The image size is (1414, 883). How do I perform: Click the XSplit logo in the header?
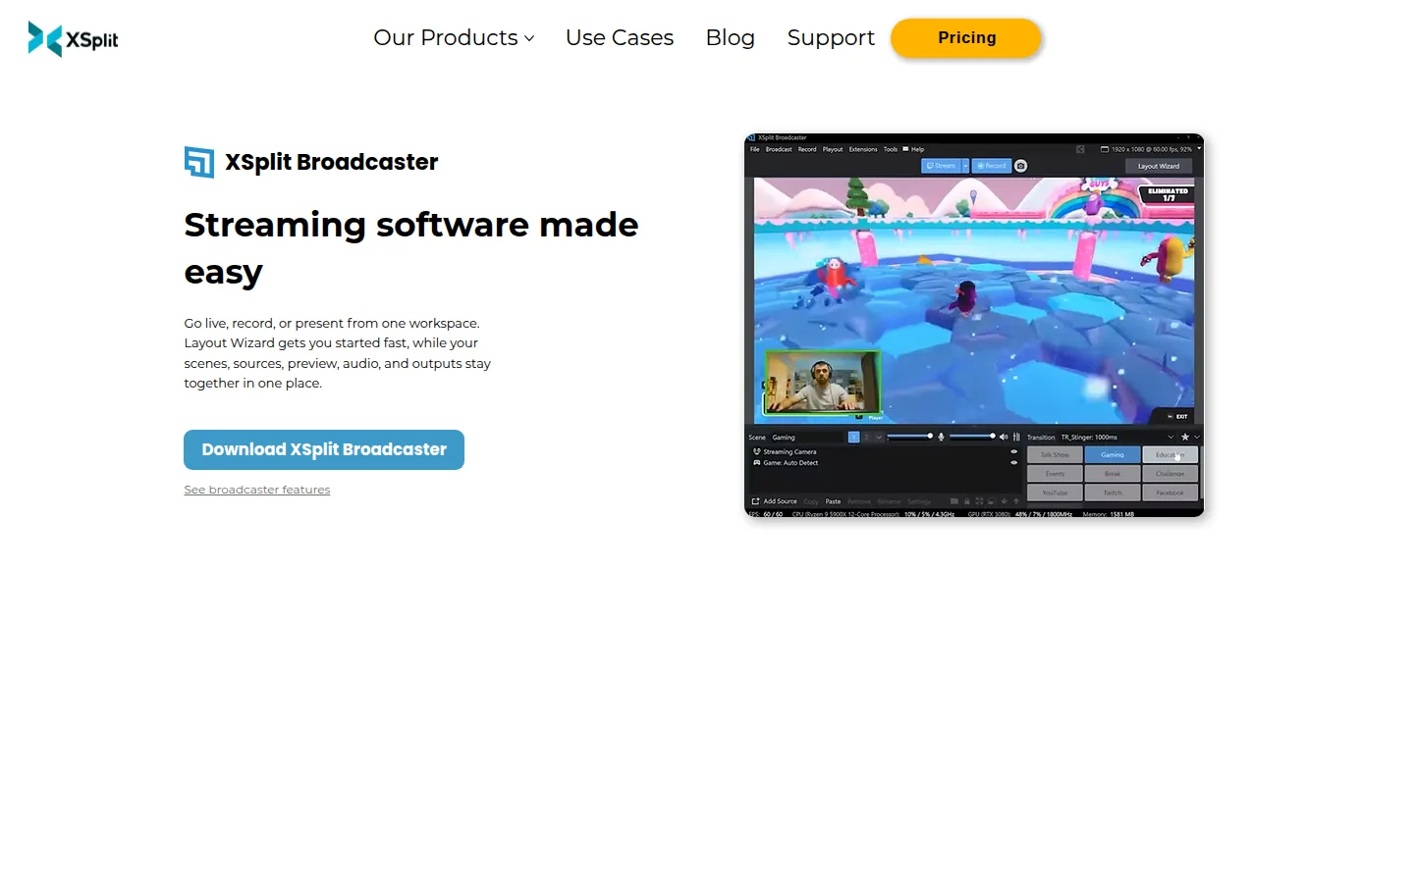pyautogui.click(x=73, y=39)
